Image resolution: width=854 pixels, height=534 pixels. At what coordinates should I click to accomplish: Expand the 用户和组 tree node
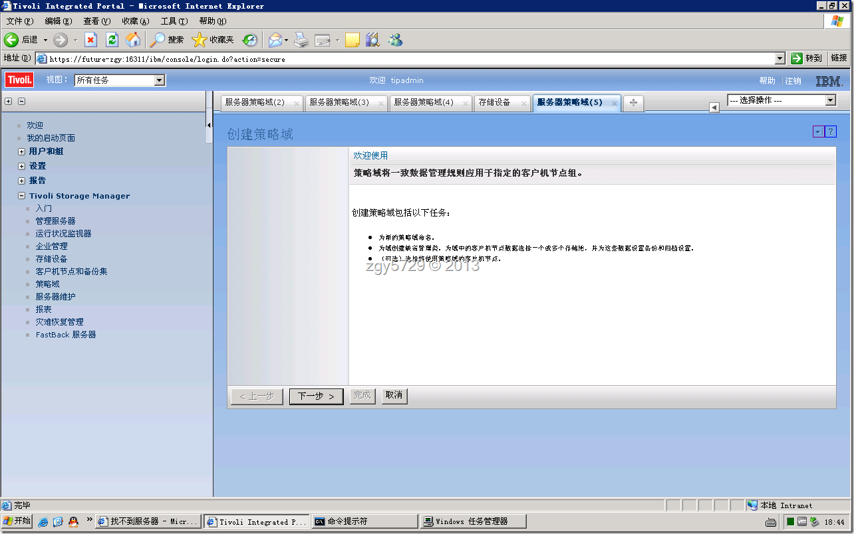[x=21, y=151]
